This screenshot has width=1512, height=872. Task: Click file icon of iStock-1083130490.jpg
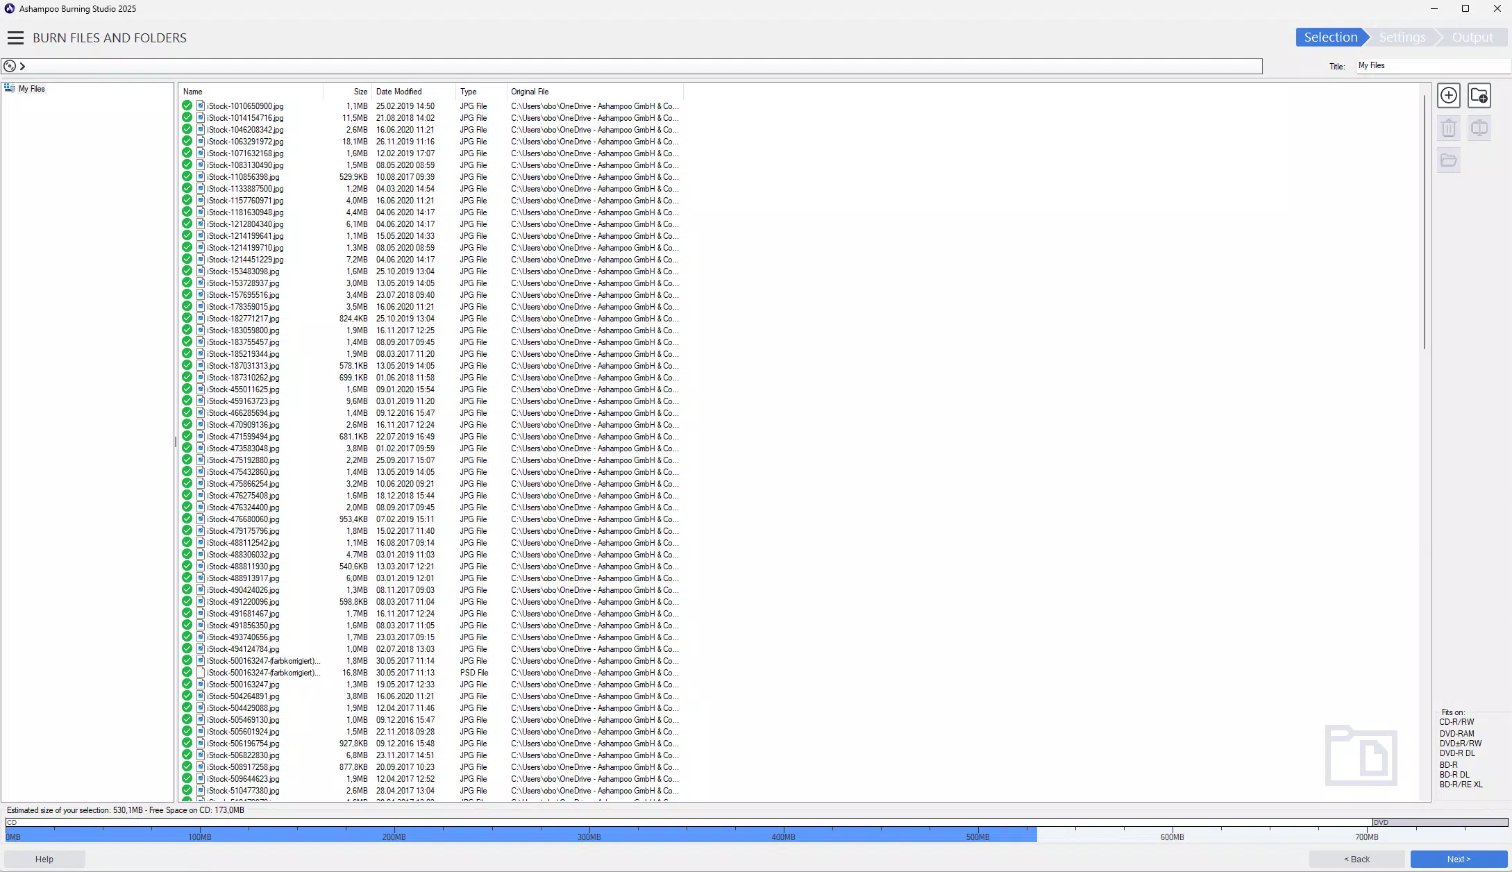pos(201,165)
